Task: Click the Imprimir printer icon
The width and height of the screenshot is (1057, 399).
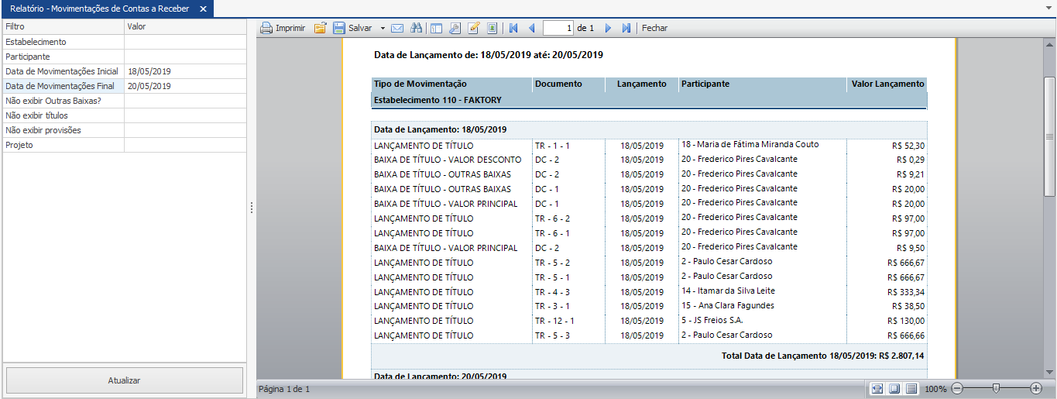Action: 266,28
